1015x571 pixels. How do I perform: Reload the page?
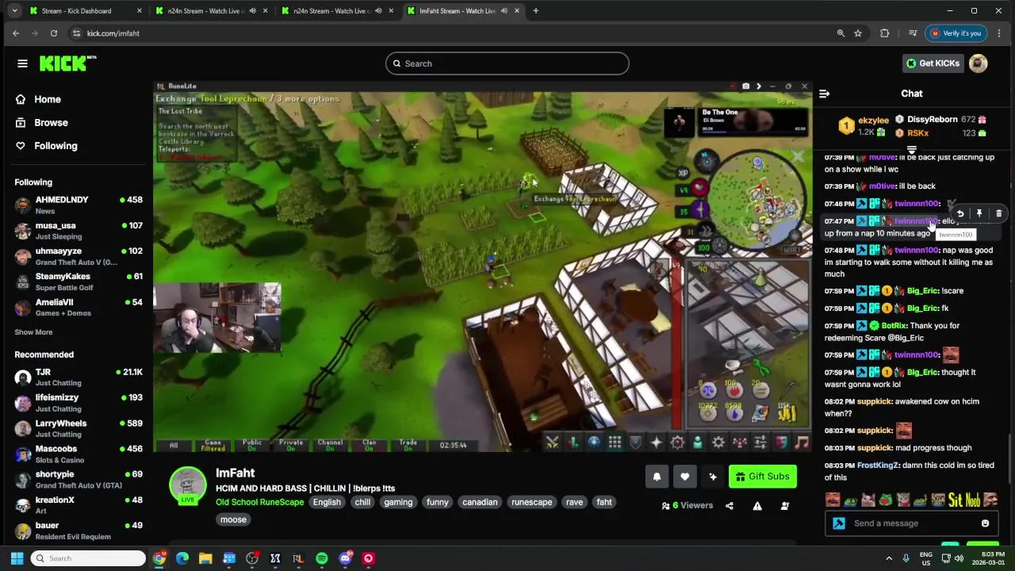tap(54, 33)
